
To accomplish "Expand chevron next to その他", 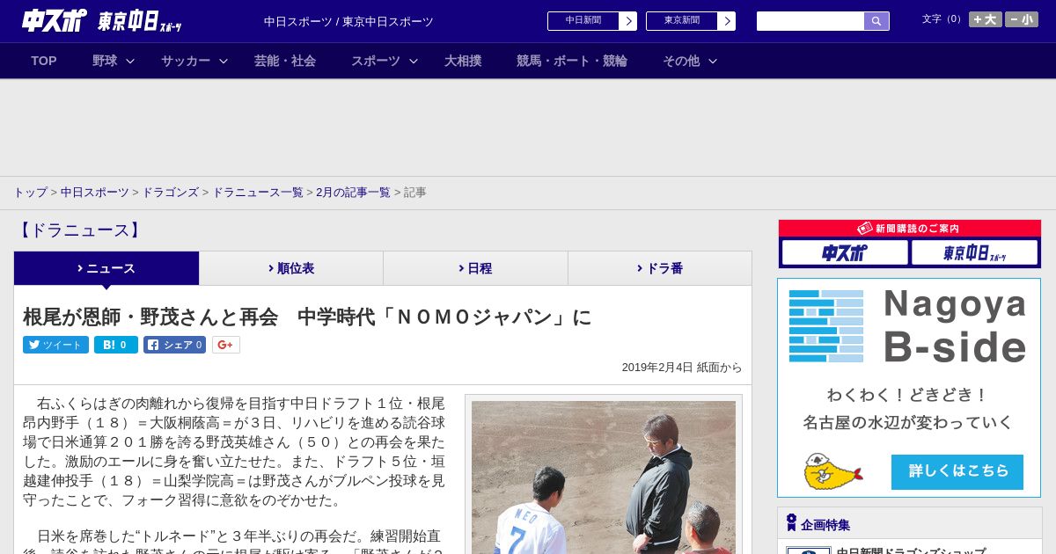I will 713,61.
